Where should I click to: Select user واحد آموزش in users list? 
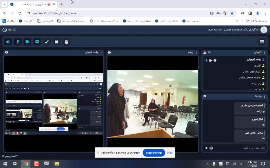253,59
